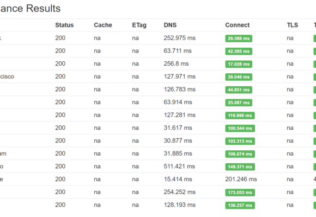Image resolution: width=316 pixels, height=217 pixels.
Task: Click the Cache column header
Action: (x=103, y=25)
